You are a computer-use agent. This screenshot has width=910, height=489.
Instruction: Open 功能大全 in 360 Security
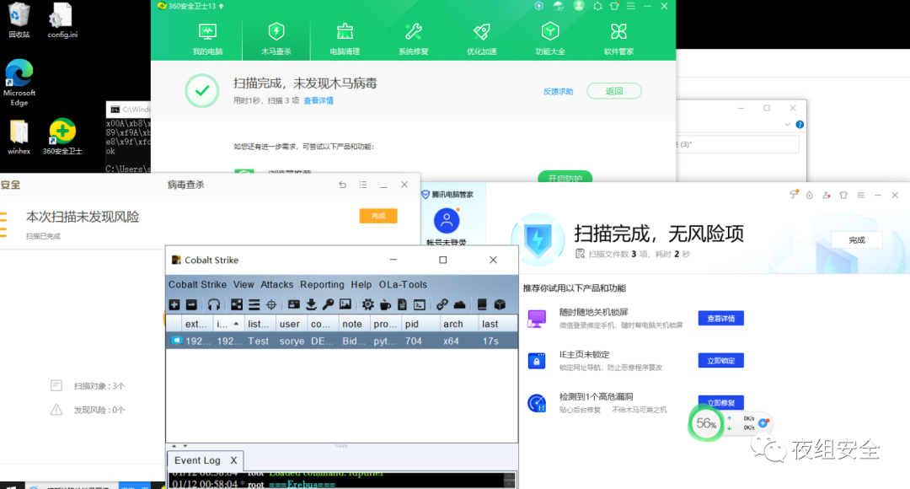click(x=550, y=40)
